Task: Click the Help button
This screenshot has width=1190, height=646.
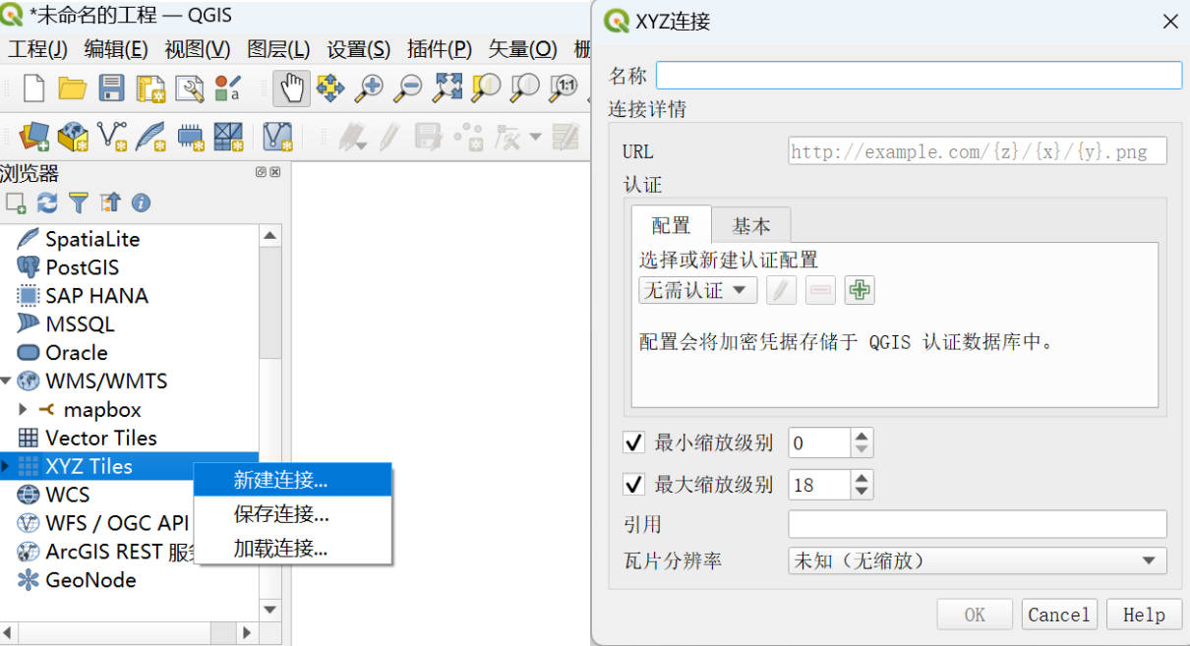Action: [x=1144, y=615]
